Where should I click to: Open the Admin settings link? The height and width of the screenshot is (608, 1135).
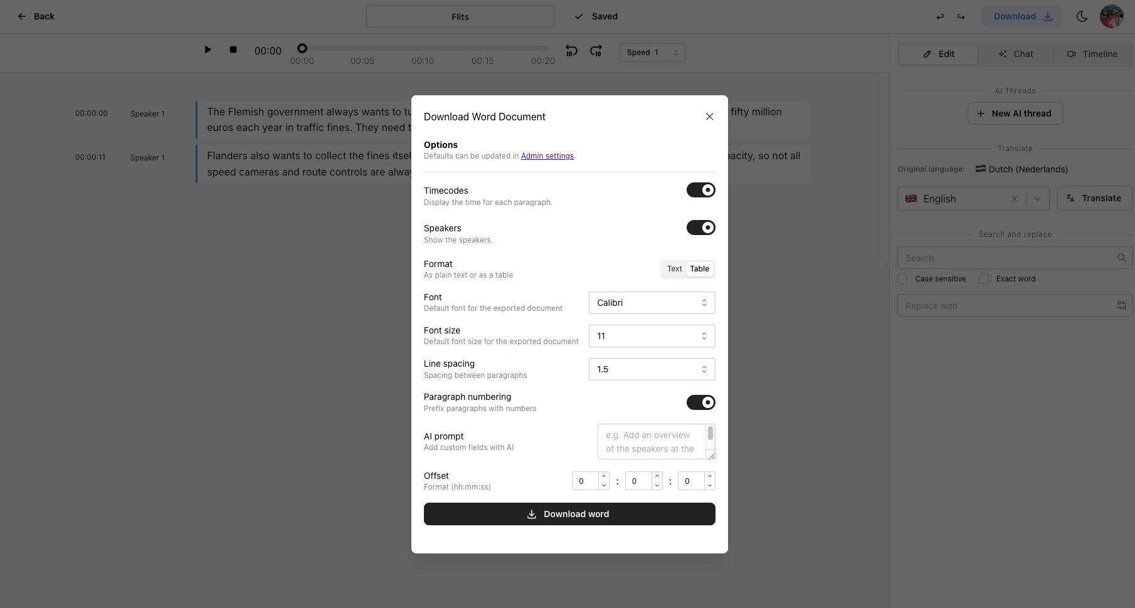(547, 156)
